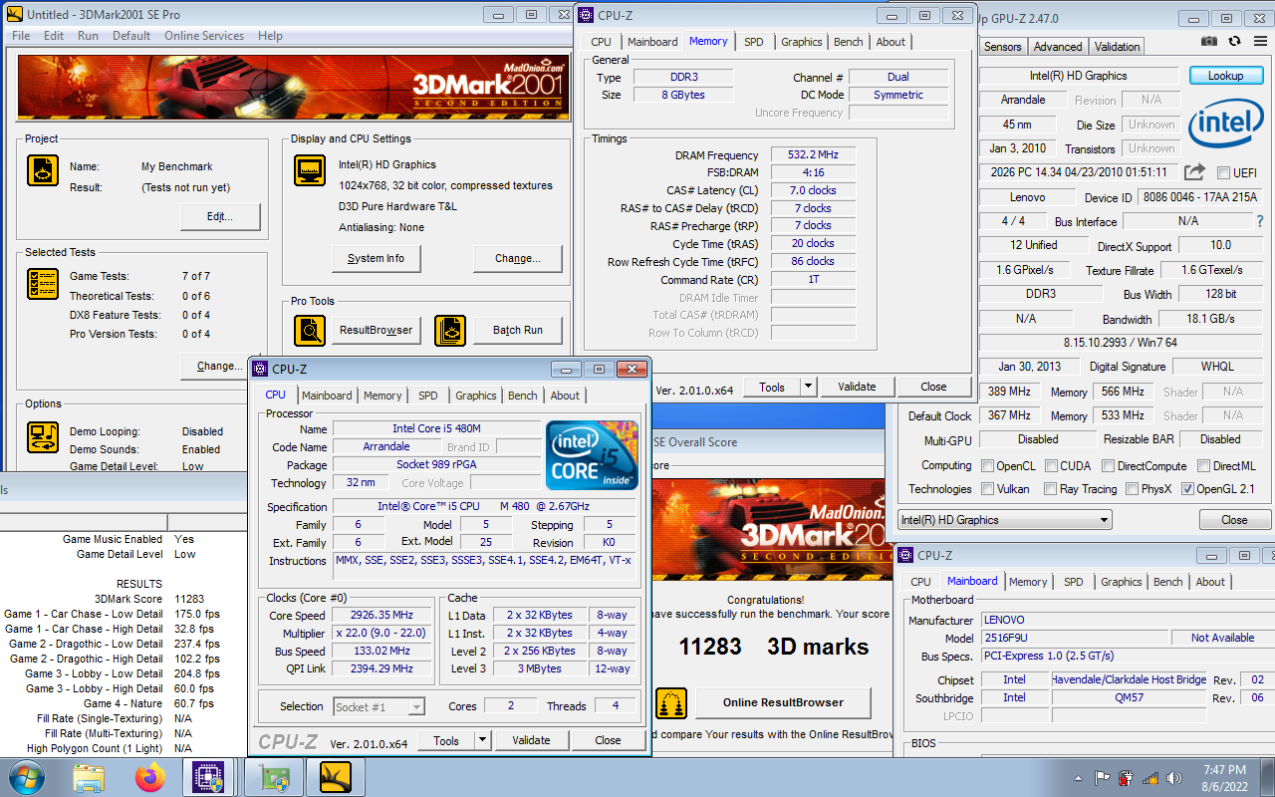Expand the Tools arrow in front CPU-Z window
This screenshot has width=1275, height=797.
(483, 741)
